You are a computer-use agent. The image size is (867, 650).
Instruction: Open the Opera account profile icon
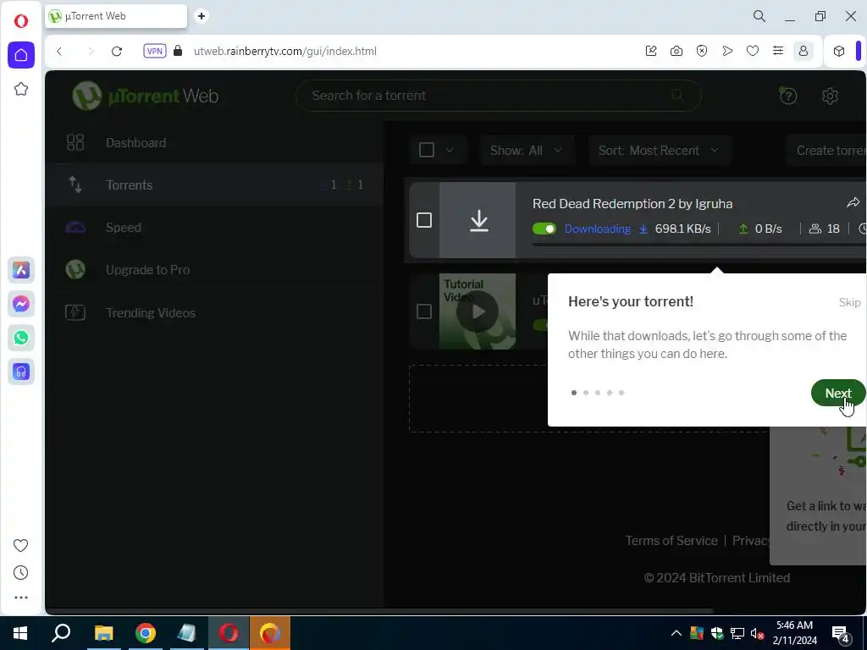point(803,51)
